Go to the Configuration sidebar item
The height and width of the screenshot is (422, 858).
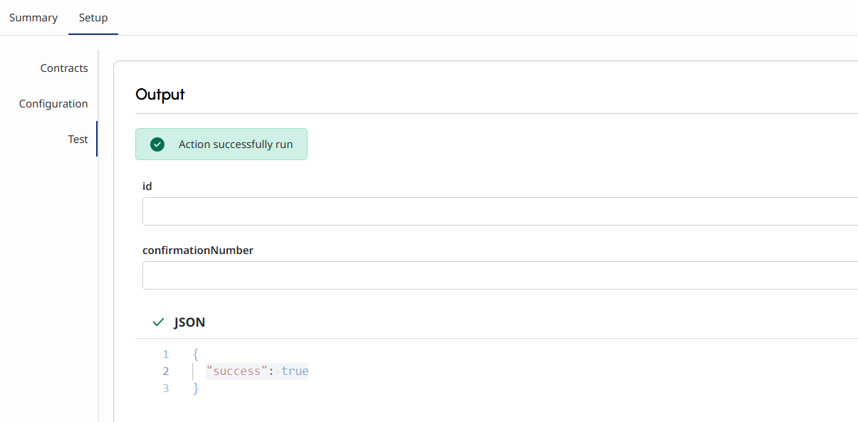click(53, 104)
